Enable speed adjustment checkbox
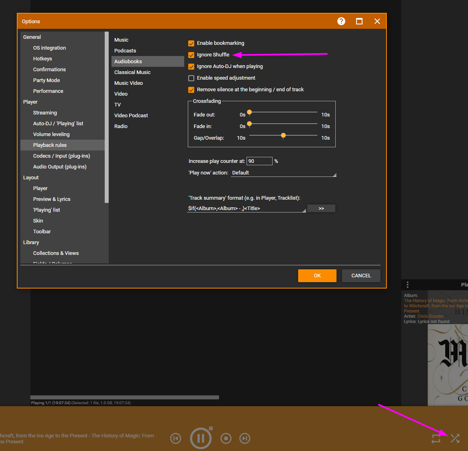This screenshot has width=468, height=451. (x=191, y=78)
